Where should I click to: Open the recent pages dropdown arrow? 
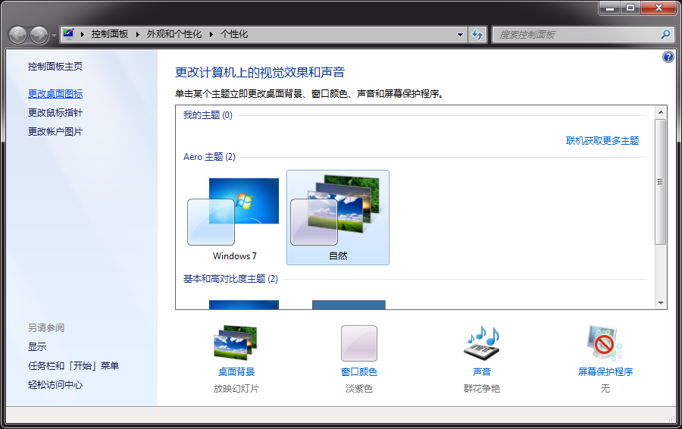pyautogui.click(x=54, y=35)
